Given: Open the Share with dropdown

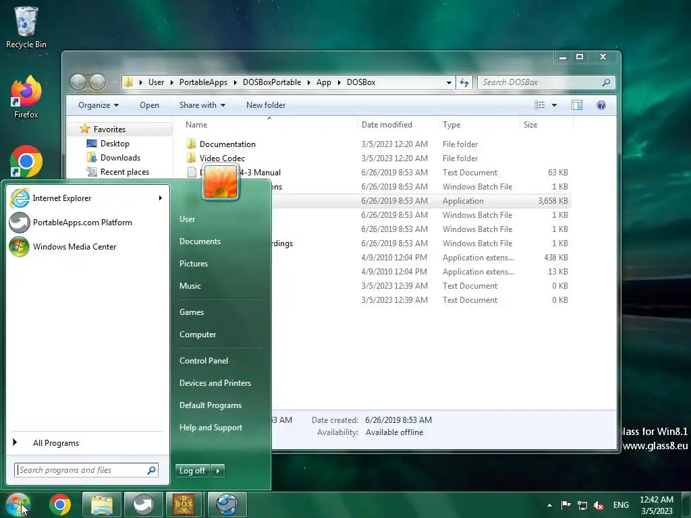Looking at the screenshot, I should 202,105.
